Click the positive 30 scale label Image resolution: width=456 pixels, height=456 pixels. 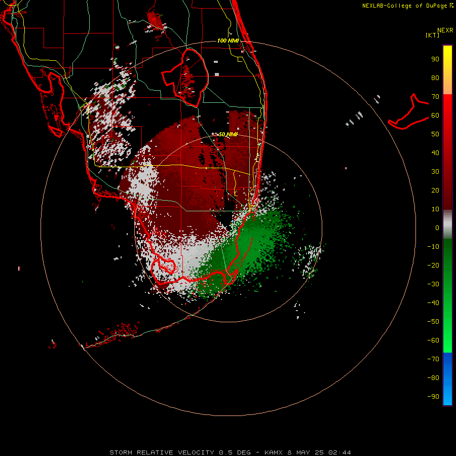point(435,172)
